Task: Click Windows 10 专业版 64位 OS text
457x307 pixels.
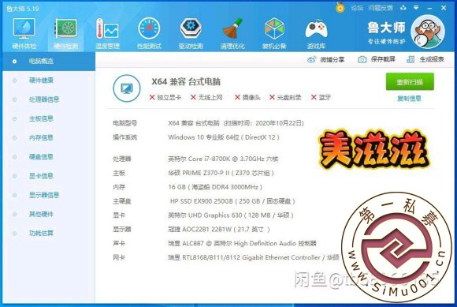Action: (x=224, y=137)
